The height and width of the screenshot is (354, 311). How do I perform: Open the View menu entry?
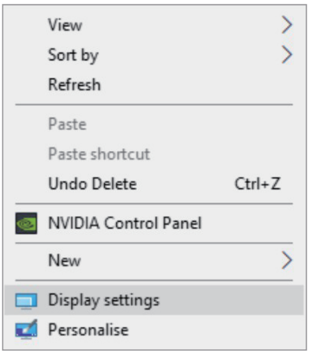pyautogui.click(x=154, y=25)
